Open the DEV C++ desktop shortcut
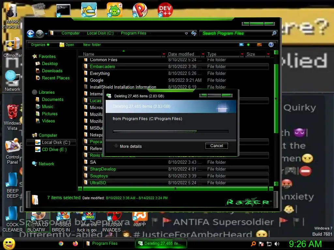This screenshot has height=250, width=334. [165, 10]
